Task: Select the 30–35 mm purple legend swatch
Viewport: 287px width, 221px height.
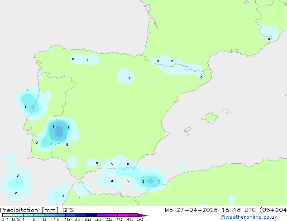Action: pos(102,215)
